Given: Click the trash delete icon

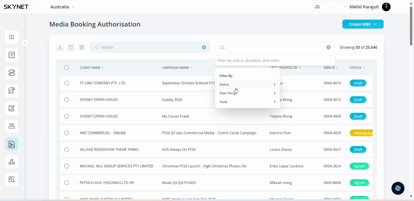Looking at the screenshot, I should click(x=82, y=47).
